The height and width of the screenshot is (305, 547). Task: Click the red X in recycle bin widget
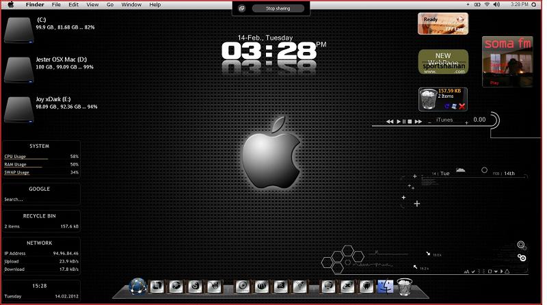pyautogui.click(x=462, y=107)
